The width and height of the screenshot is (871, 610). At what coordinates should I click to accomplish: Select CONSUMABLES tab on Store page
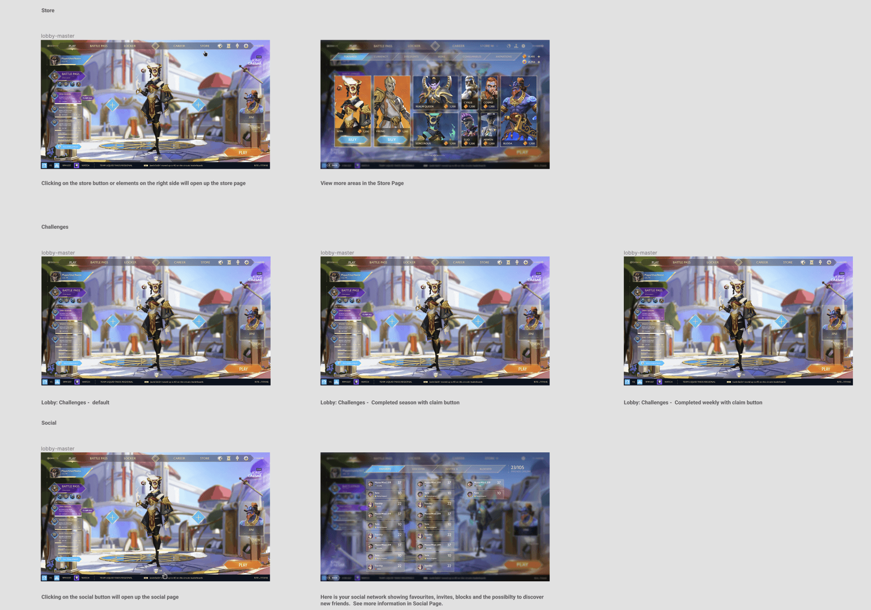click(472, 56)
